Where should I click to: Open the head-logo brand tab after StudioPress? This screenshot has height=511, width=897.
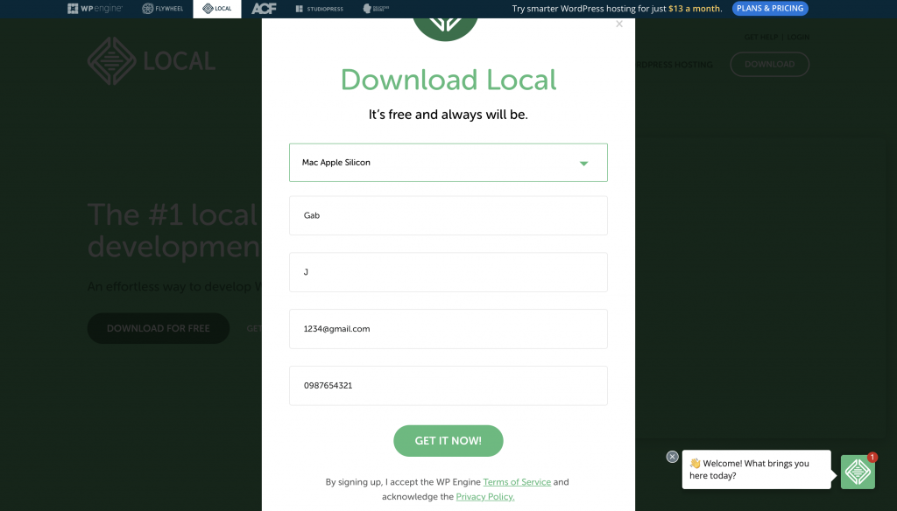point(376,9)
